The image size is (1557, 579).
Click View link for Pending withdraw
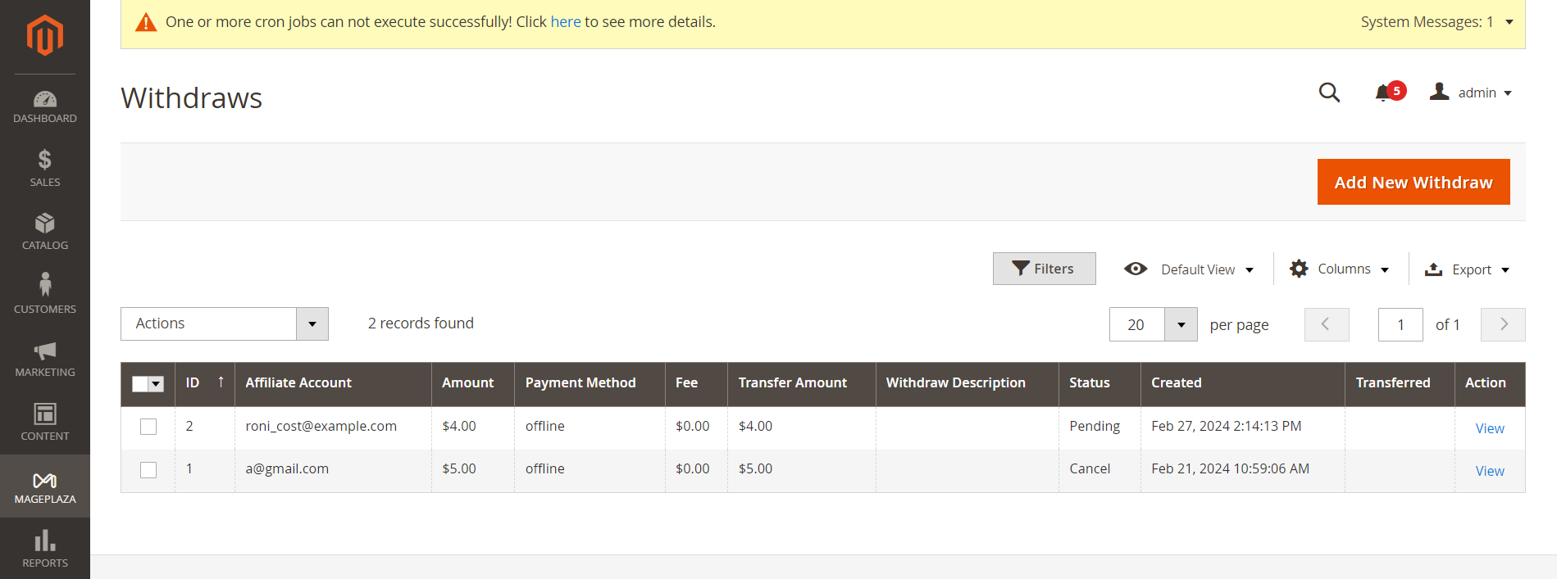[1489, 428]
